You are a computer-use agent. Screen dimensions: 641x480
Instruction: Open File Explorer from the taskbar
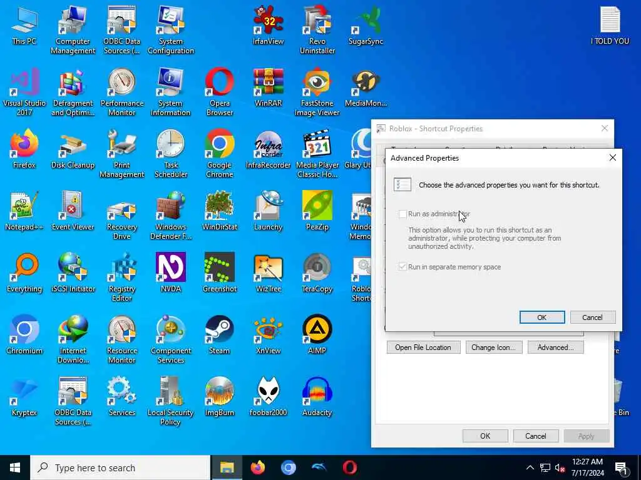227,467
